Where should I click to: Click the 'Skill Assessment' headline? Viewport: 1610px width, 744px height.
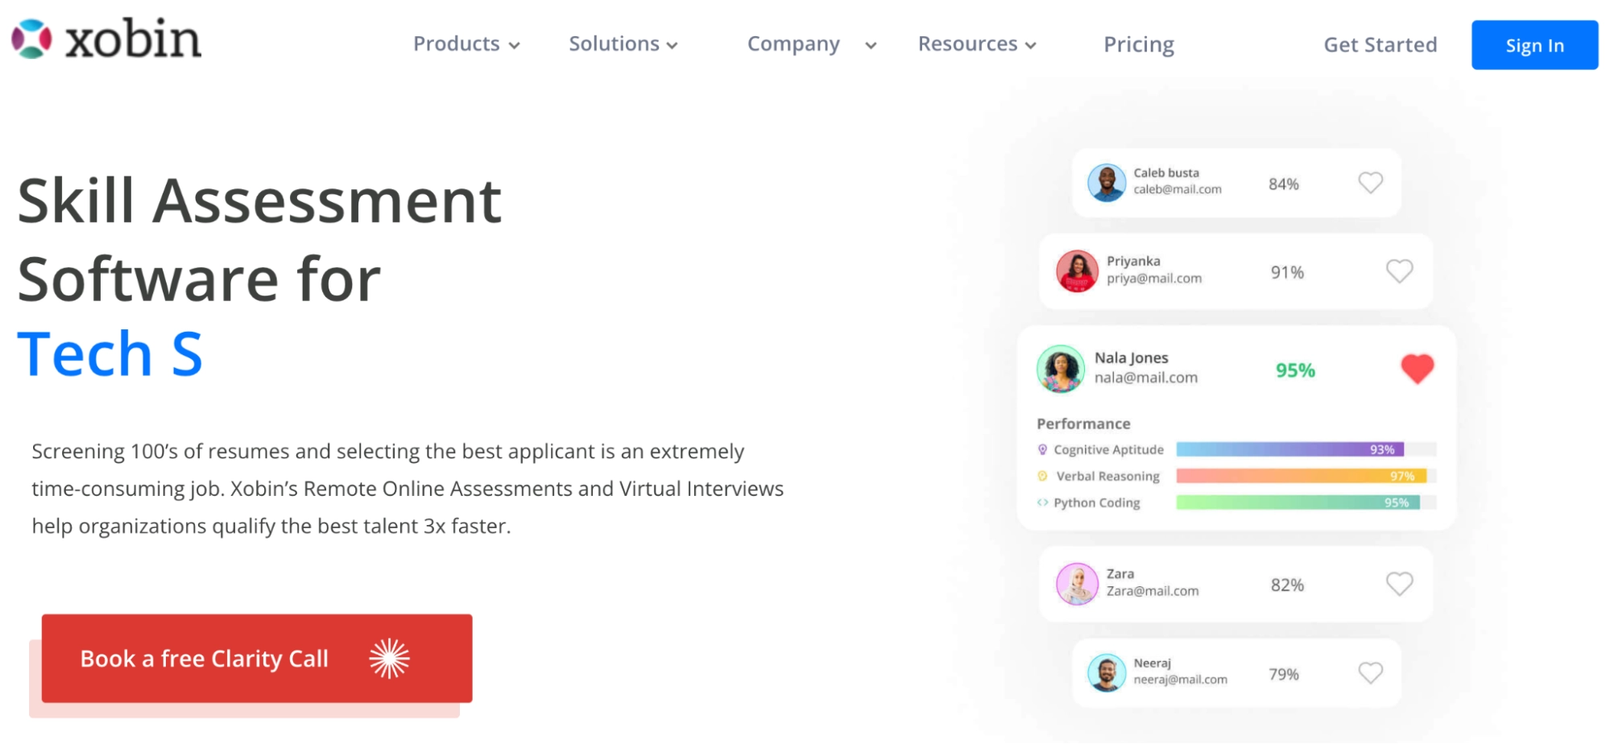[x=259, y=200]
